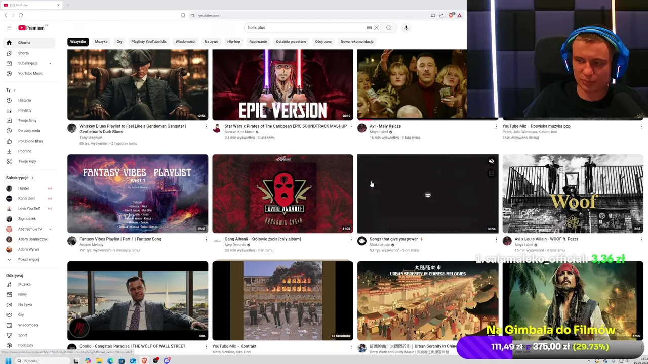Select the Muzyka filter chip

pos(101,42)
